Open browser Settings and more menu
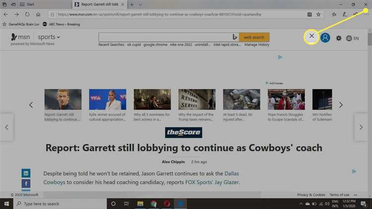This screenshot has width=372, height=209. [367, 14]
